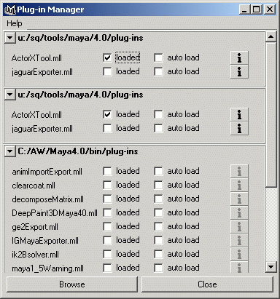The image size is (280, 299).
Task: Open info for jaguarExporter.mll in second u:/sq section
Action: 239,128
